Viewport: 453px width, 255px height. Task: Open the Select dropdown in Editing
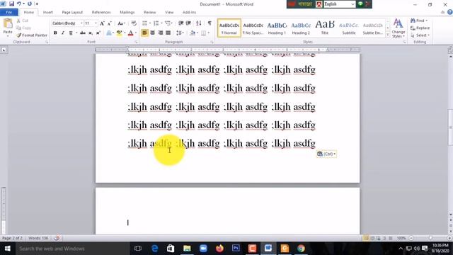(x=420, y=35)
